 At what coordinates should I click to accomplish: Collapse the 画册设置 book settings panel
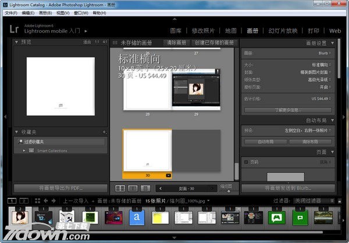point(332,42)
